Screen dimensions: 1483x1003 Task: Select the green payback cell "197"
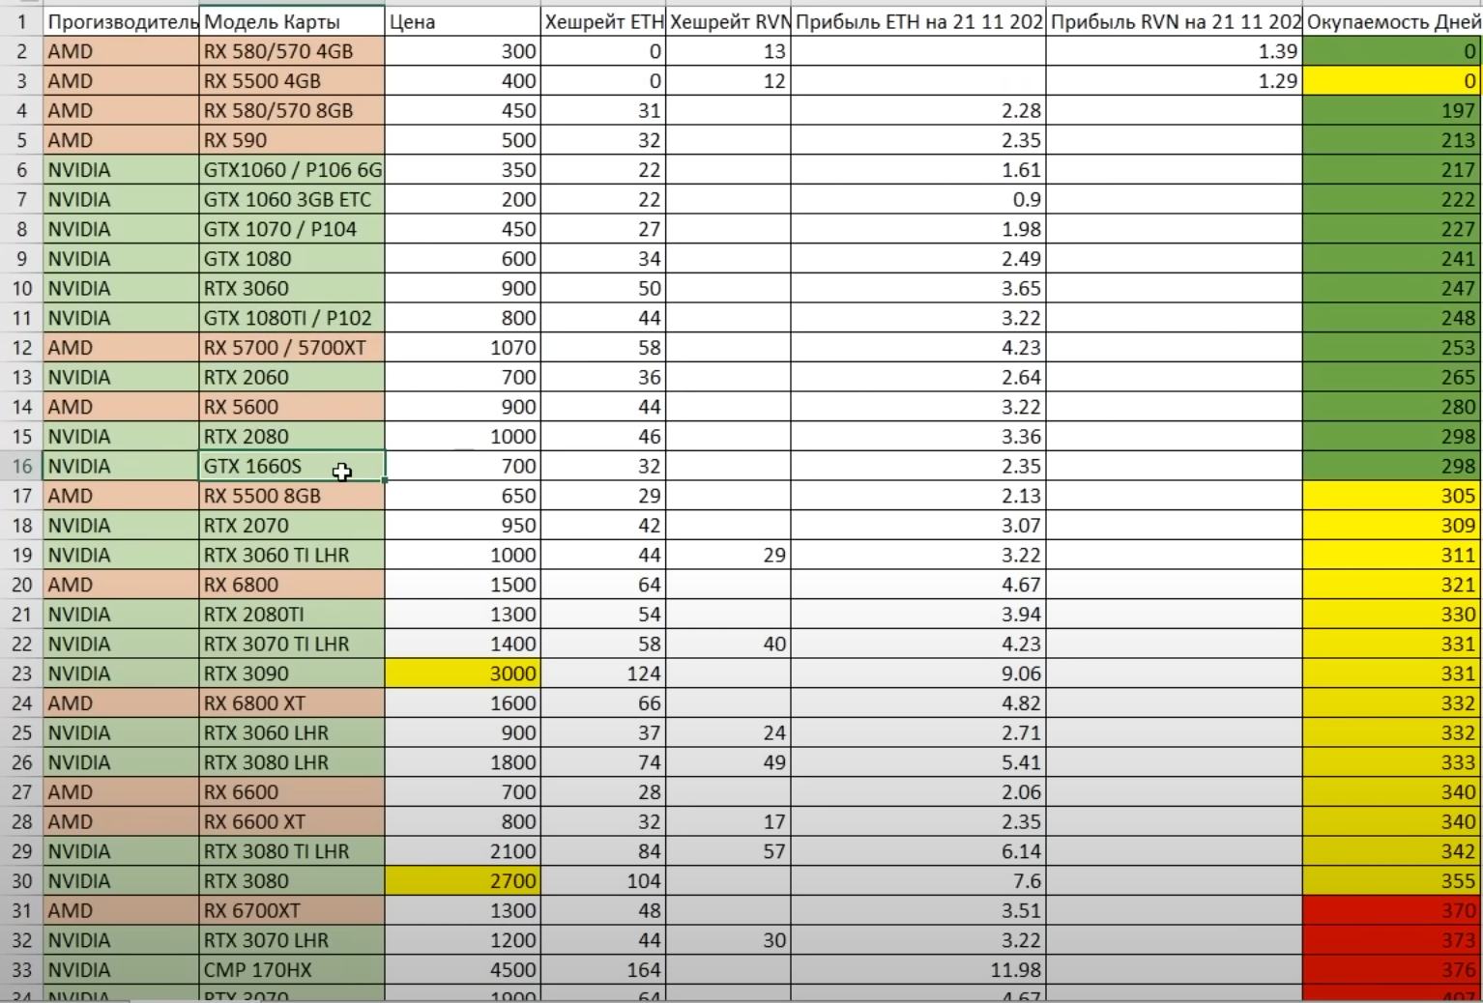click(1393, 110)
